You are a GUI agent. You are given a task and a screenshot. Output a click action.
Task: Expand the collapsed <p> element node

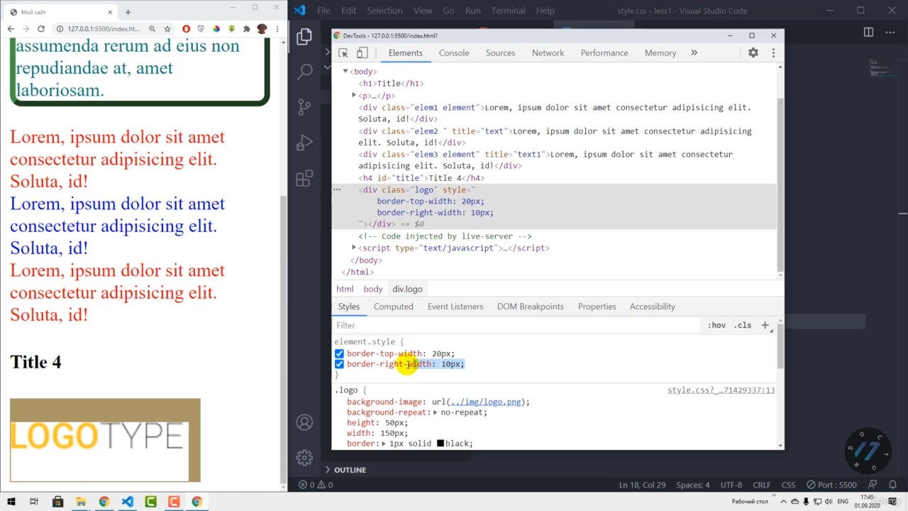coord(354,95)
